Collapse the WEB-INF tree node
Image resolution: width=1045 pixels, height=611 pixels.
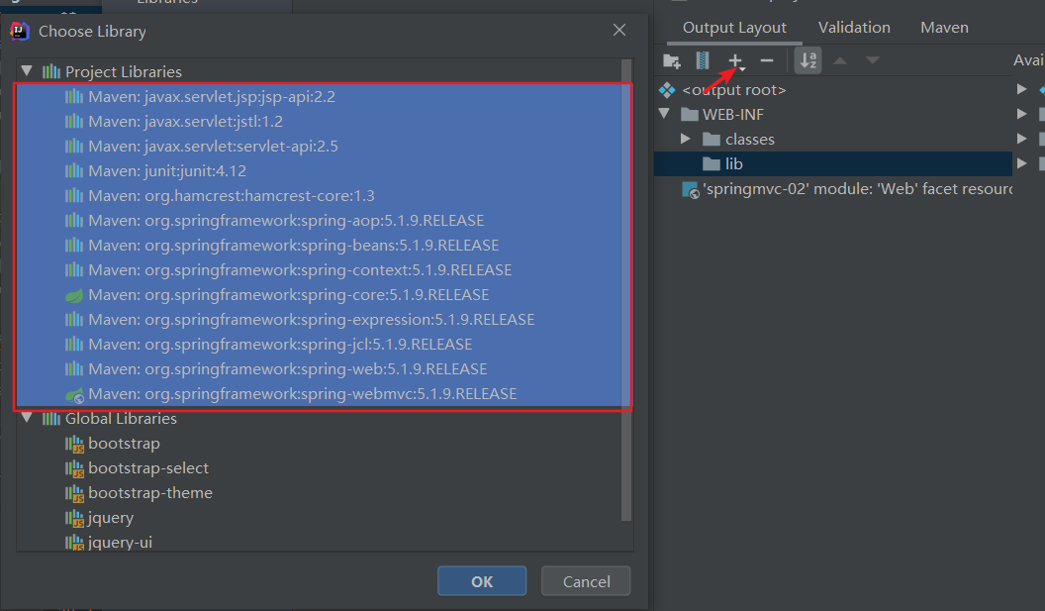(x=664, y=114)
